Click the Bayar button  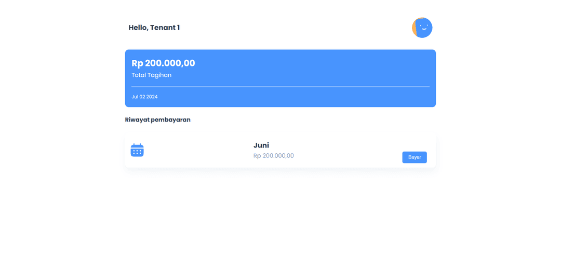[415, 157]
